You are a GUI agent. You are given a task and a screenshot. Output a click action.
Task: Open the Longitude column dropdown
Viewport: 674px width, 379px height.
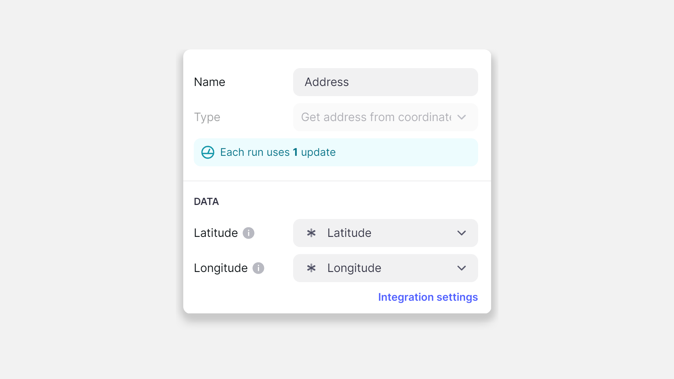(385, 268)
